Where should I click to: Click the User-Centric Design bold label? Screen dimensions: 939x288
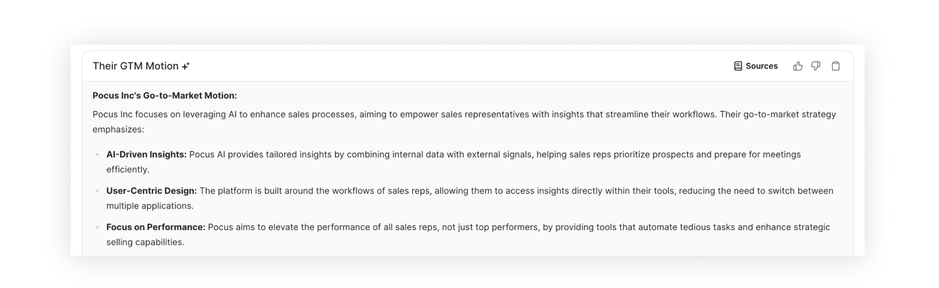(151, 191)
